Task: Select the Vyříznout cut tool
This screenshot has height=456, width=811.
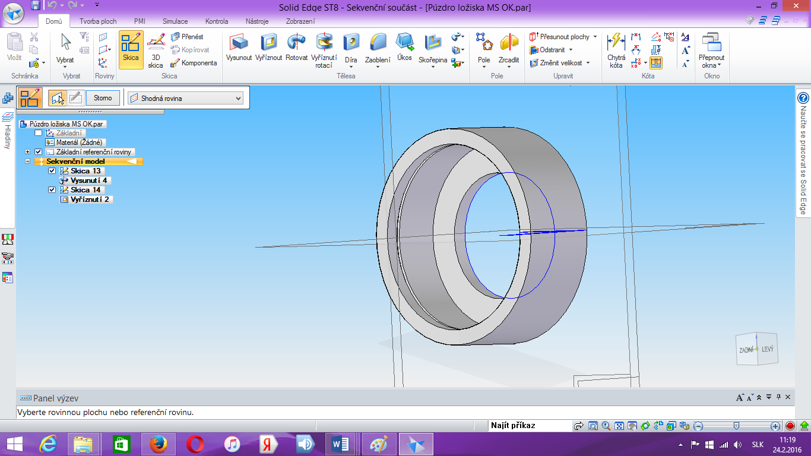Action: tap(269, 47)
